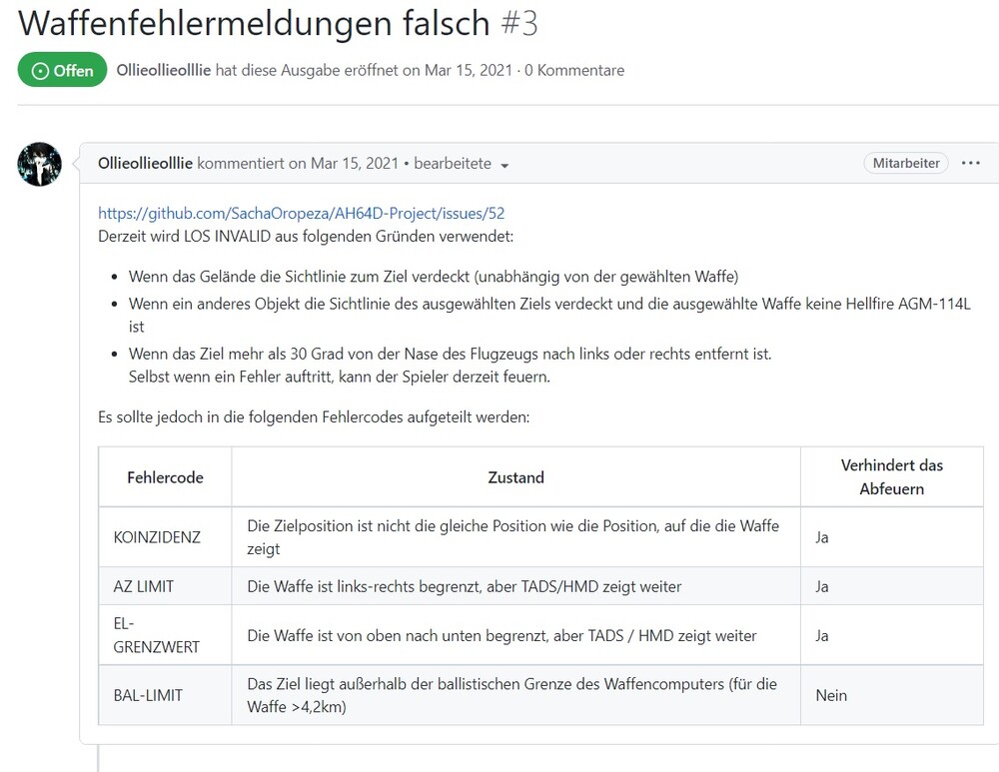Screen dimensions: 999x772
Task: Select the KOINZIDENZ table cell
Action: pyautogui.click(x=165, y=537)
